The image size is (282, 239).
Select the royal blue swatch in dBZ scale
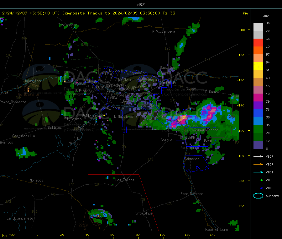tap(258, 113)
